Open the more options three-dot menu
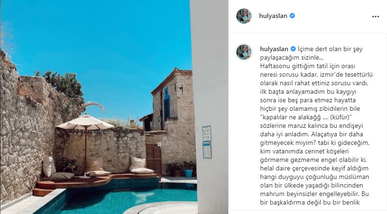This screenshot has height=214, width=387. [x=376, y=17]
